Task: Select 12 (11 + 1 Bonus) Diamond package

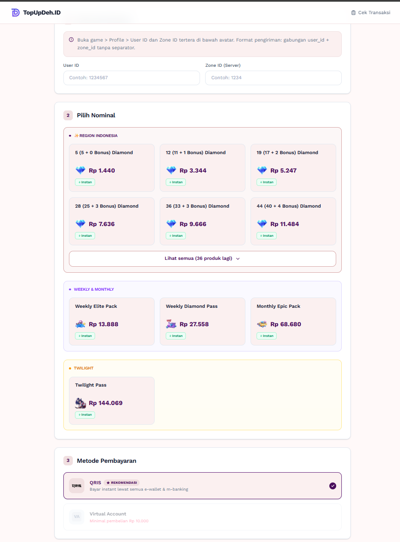Action: tap(202, 167)
